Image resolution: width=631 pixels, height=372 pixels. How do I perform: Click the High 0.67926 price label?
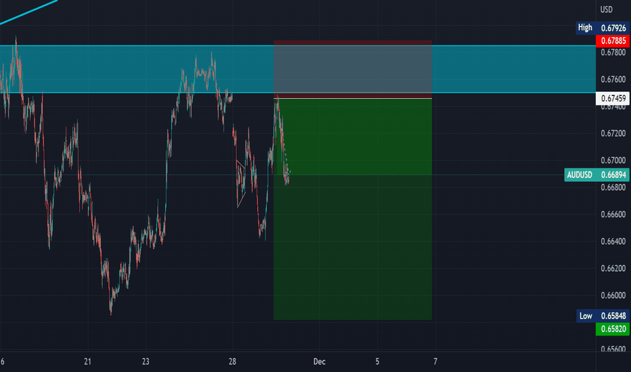click(x=602, y=28)
